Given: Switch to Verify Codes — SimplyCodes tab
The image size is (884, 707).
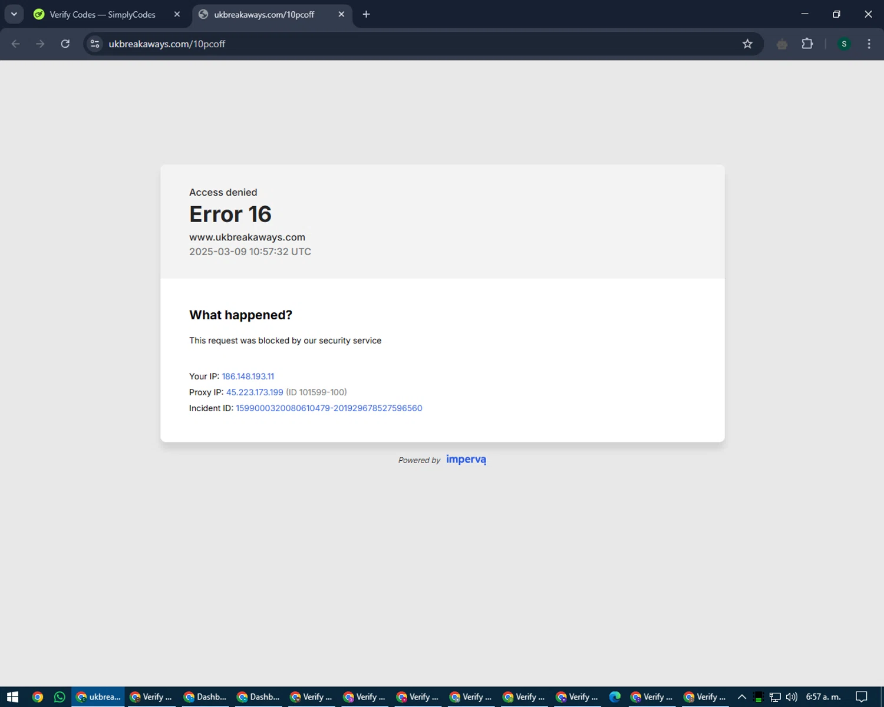Looking at the screenshot, I should [x=103, y=14].
